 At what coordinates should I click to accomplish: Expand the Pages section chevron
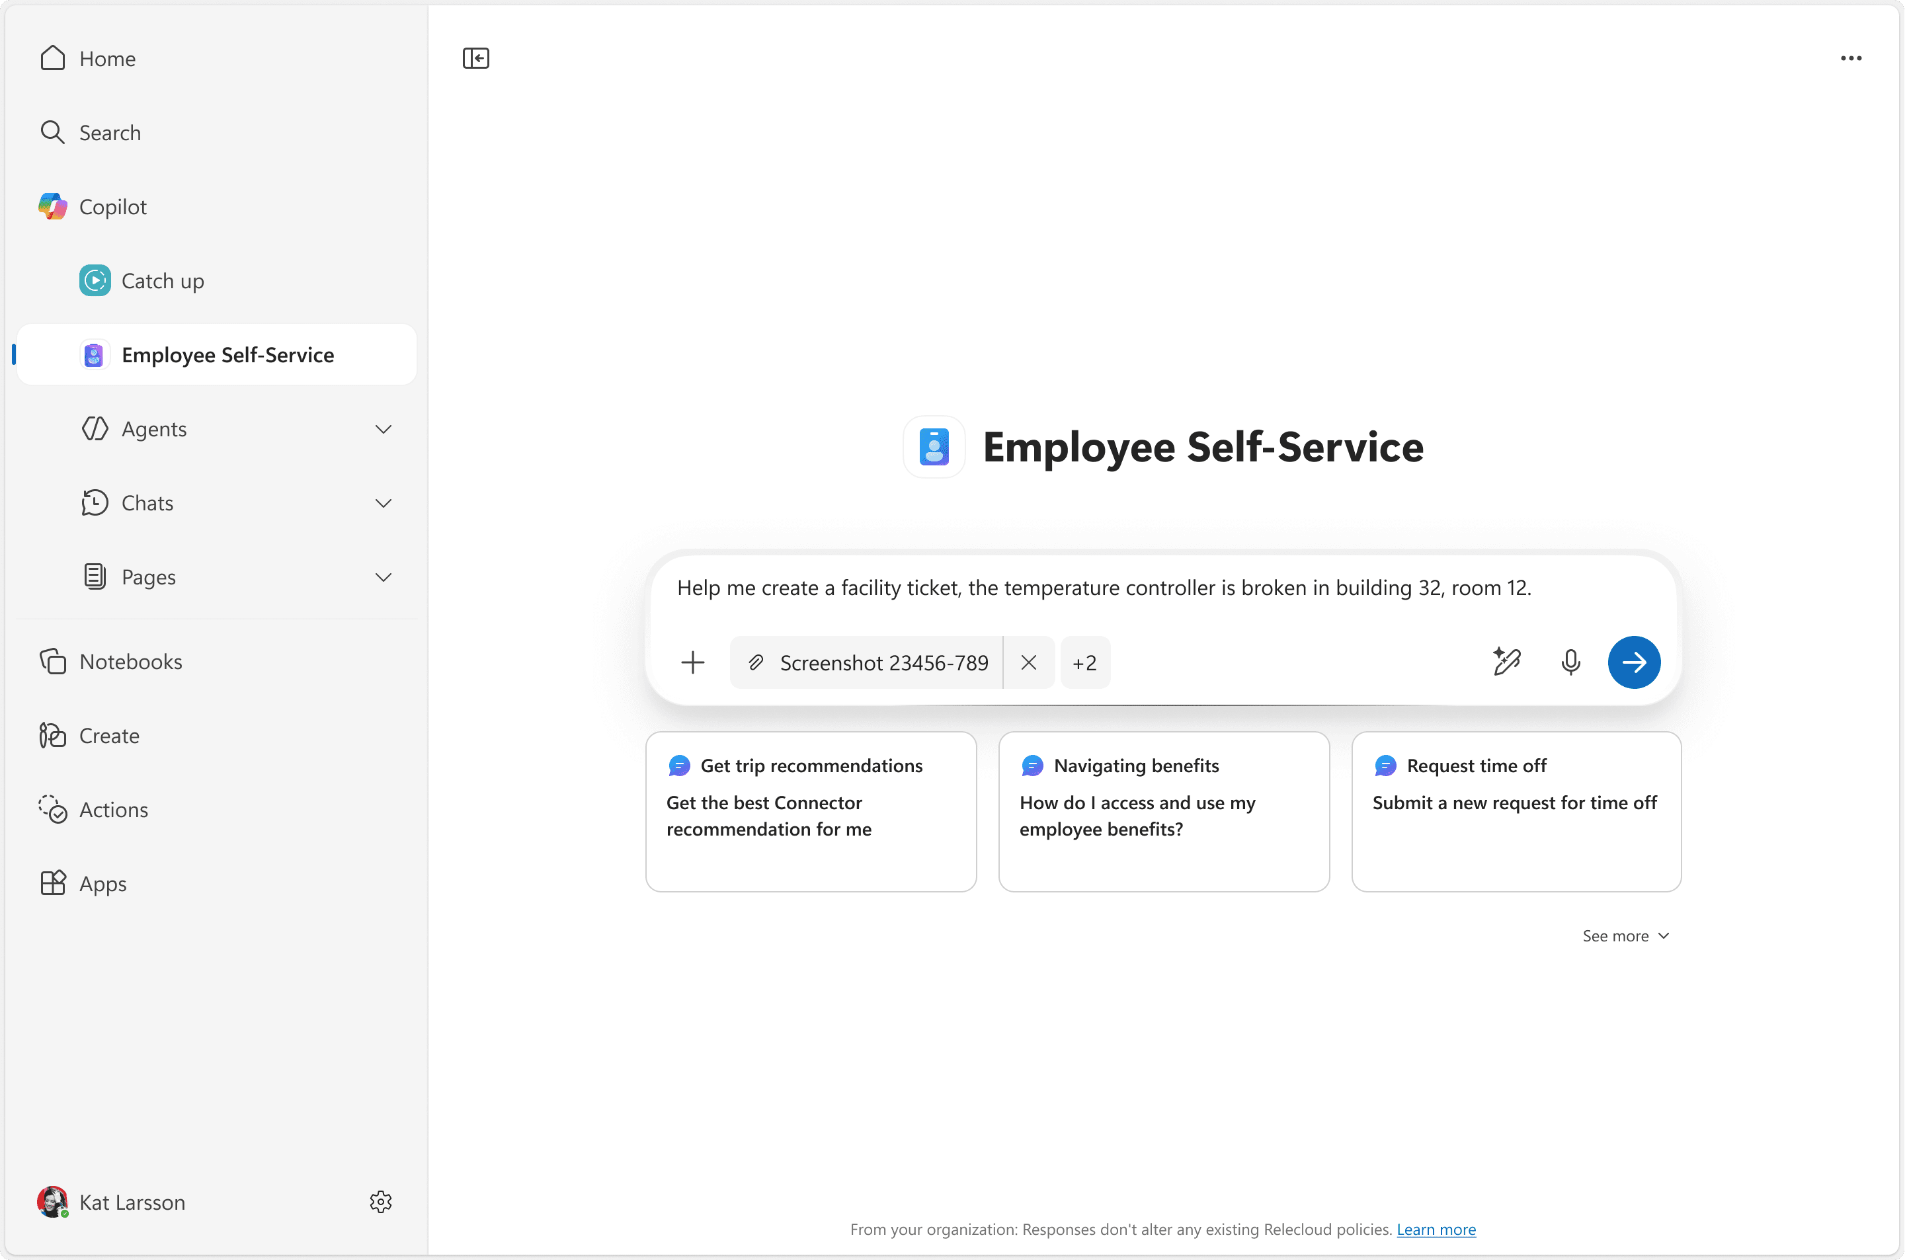click(x=384, y=577)
